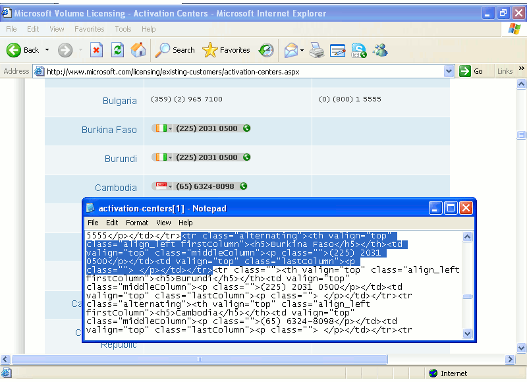Click the green Go arrow button

(465, 71)
